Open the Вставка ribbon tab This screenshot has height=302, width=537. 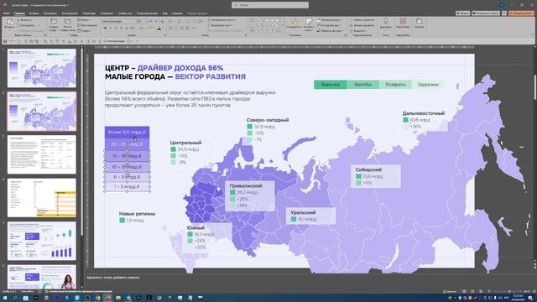click(x=34, y=13)
